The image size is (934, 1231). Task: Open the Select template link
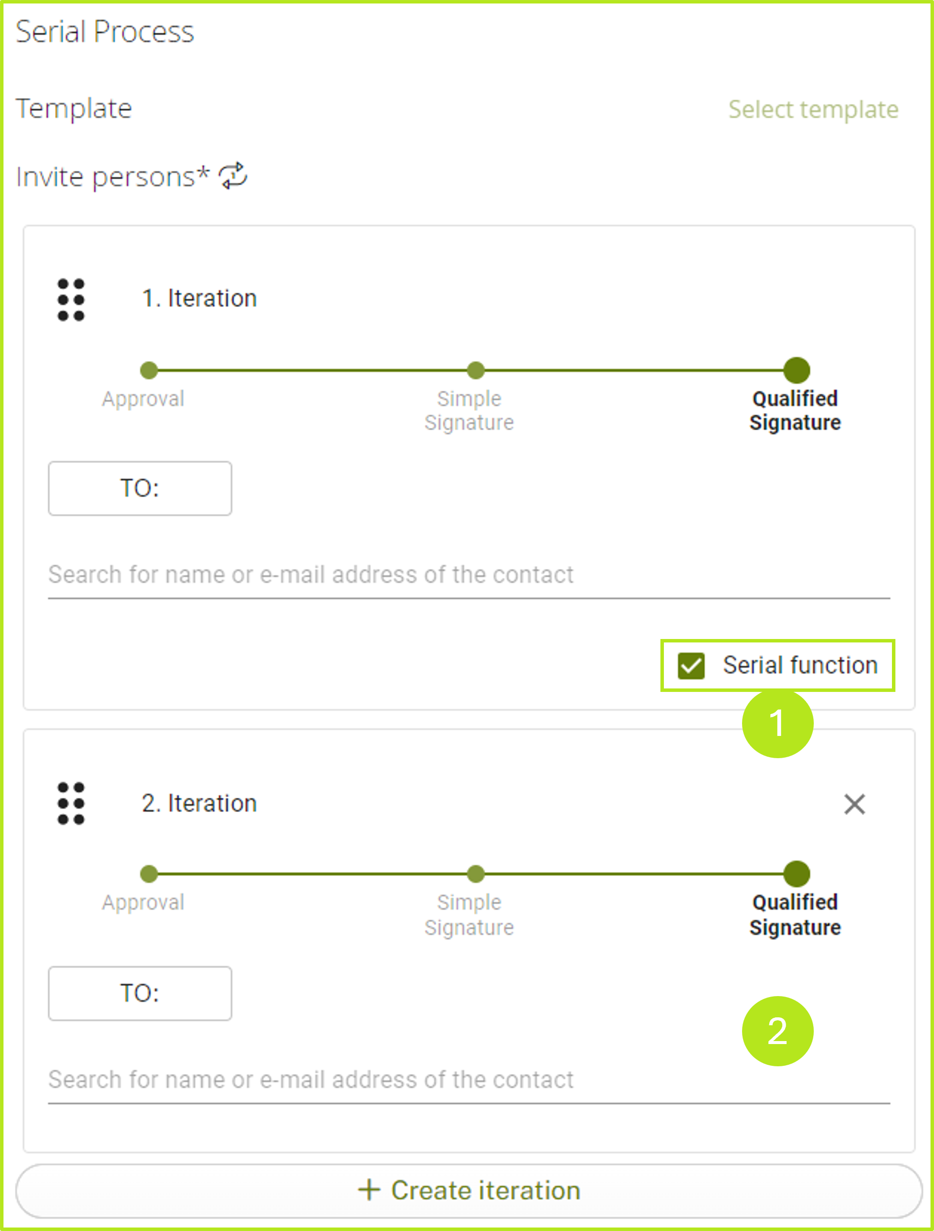(813, 109)
